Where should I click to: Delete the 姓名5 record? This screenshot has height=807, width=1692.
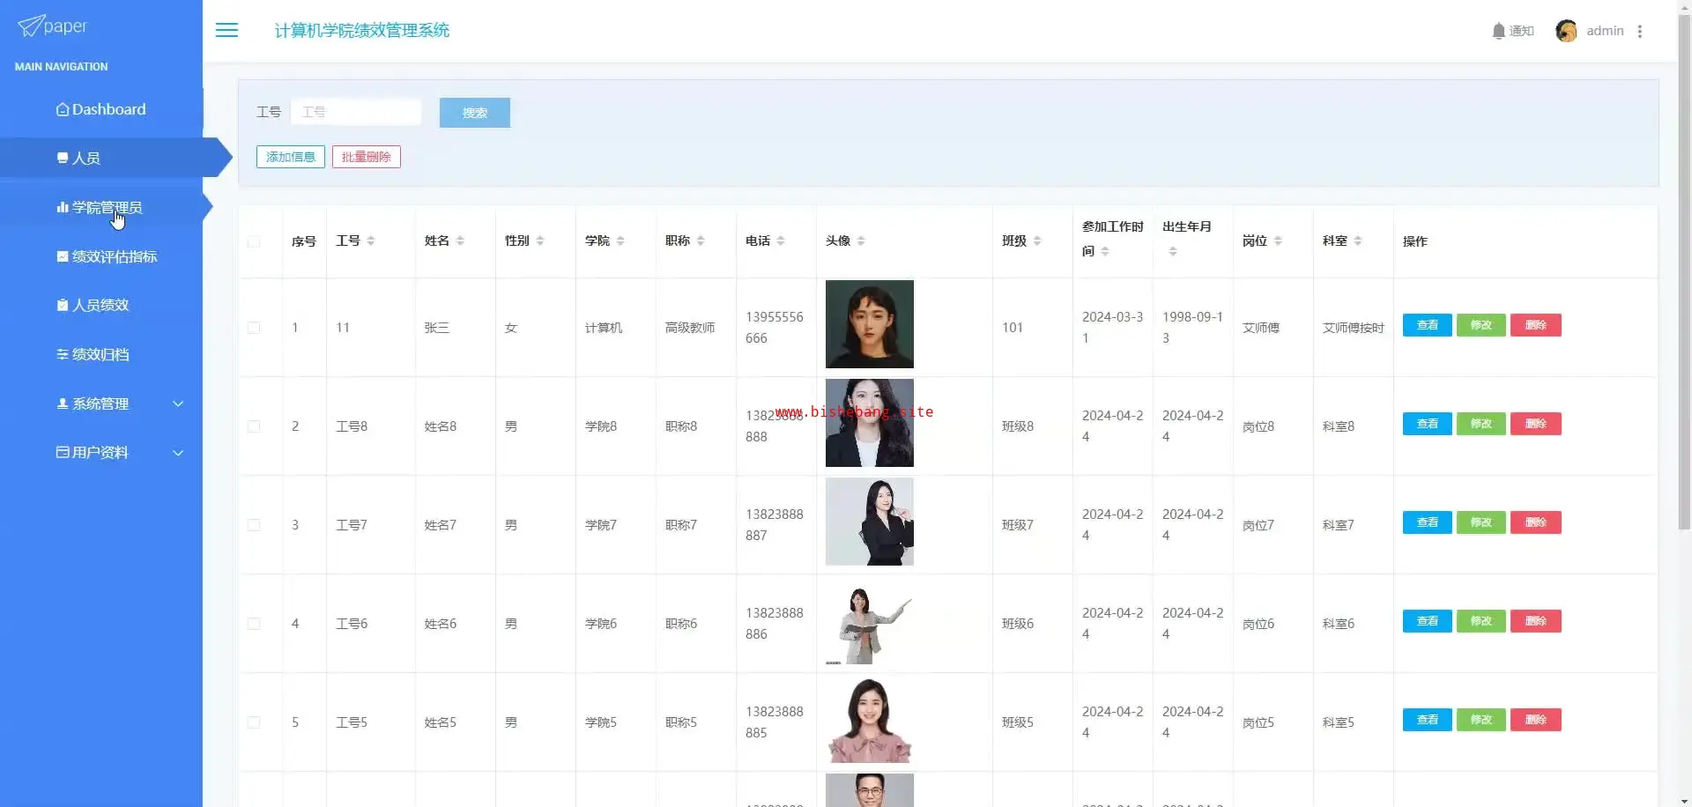[x=1536, y=720]
